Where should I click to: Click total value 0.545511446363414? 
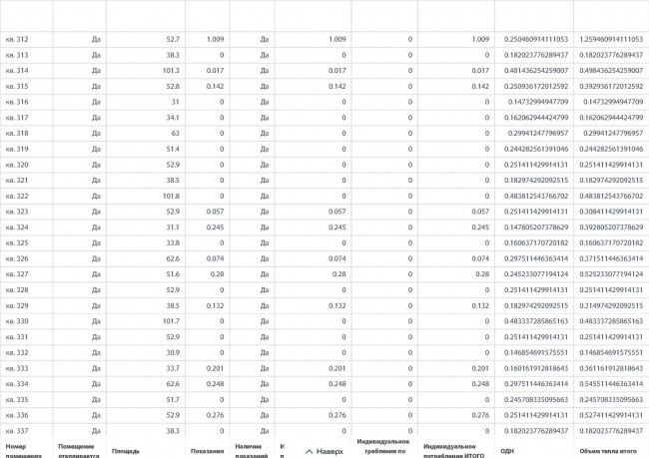click(x=611, y=384)
